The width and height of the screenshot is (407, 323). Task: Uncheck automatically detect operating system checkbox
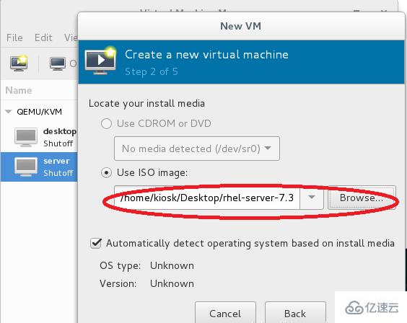96,243
